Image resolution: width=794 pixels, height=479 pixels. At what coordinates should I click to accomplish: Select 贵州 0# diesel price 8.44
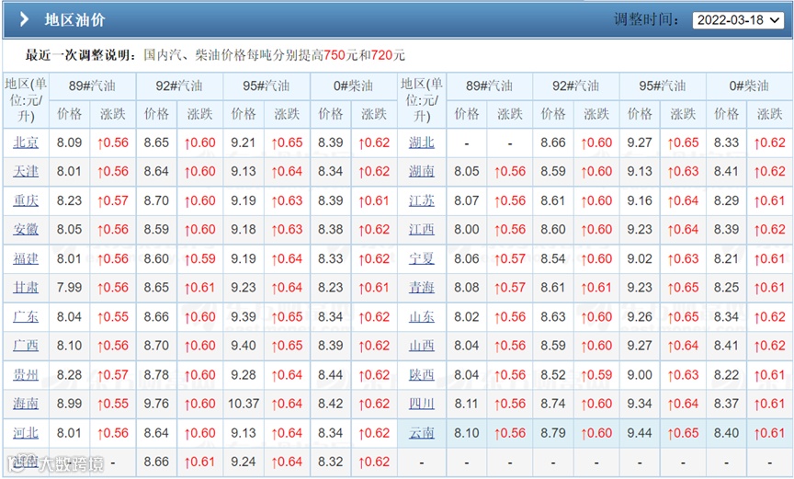click(331, 375)
